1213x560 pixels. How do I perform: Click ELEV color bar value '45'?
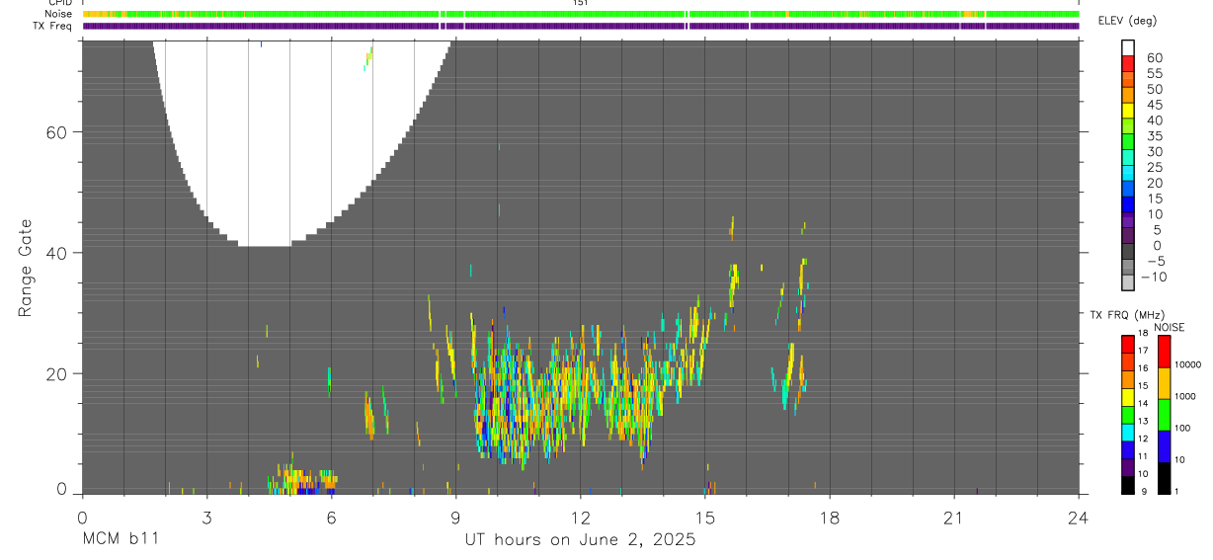(1154, 105)
